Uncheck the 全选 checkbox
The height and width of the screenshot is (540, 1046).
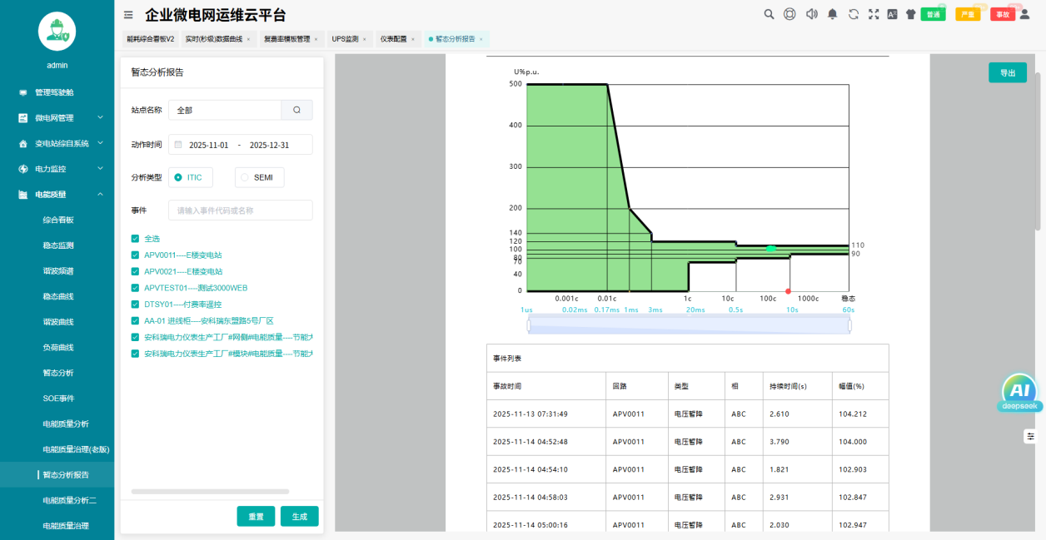pyautogui.click(x=135, y=239)
